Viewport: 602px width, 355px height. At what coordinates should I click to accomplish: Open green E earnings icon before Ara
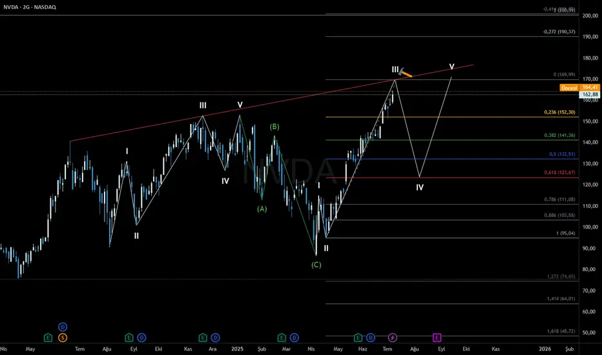[x=203, y=338]
